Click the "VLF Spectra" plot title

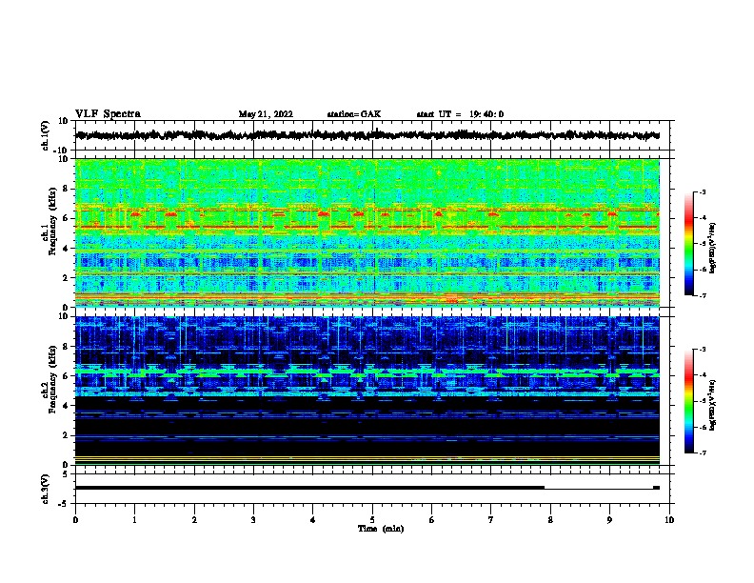coord(108,114)
